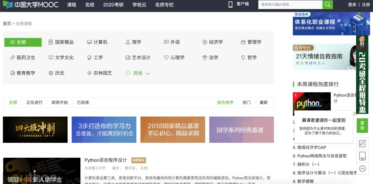Click the back-to-top arrow icon
The height and width of the screenshot is (184, 373).
coord(362,168)
